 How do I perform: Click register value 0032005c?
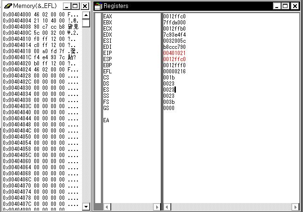coord(174,41)
